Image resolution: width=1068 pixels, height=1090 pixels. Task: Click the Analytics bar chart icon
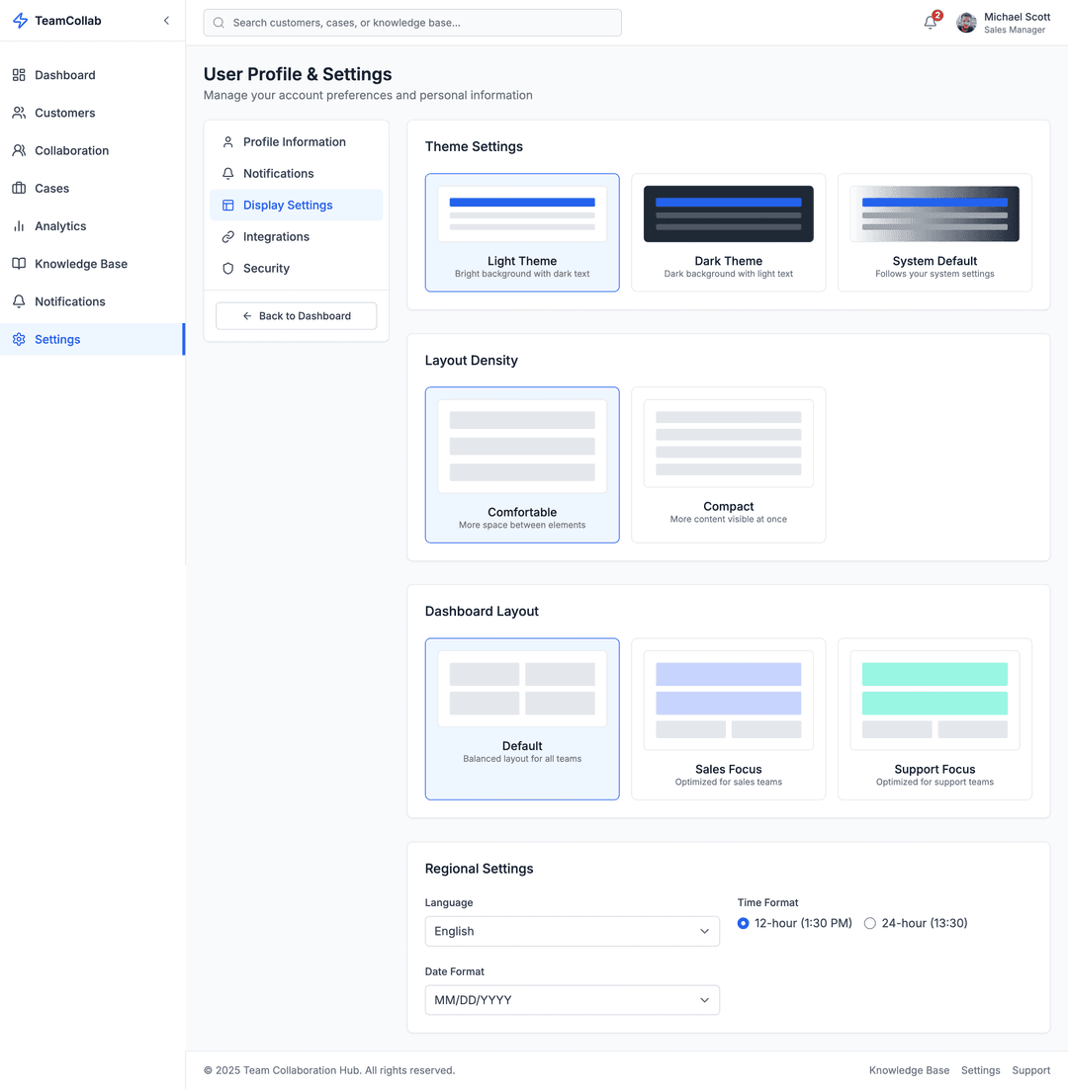coord(19,226)
